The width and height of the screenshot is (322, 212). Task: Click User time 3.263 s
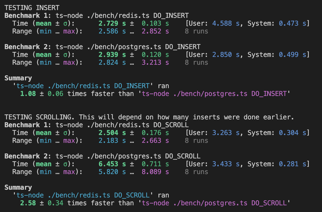pos(226,133)
